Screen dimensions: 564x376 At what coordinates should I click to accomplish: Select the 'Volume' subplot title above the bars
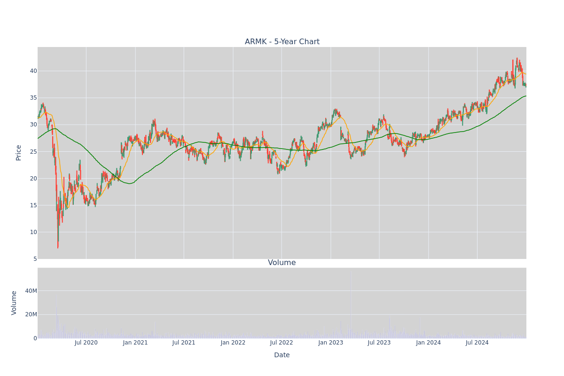tap(282, 263)
